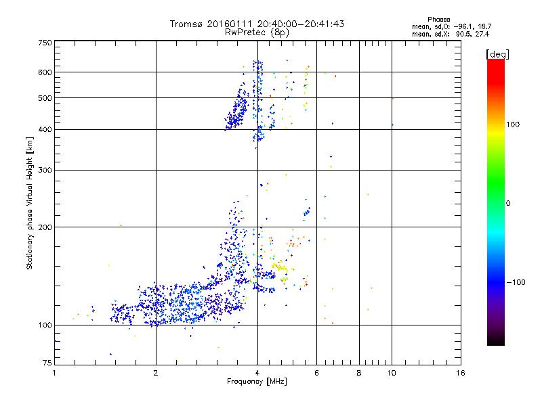Click the "[deg]" colorbar unit label
The image size is (542, 406).
497,55
